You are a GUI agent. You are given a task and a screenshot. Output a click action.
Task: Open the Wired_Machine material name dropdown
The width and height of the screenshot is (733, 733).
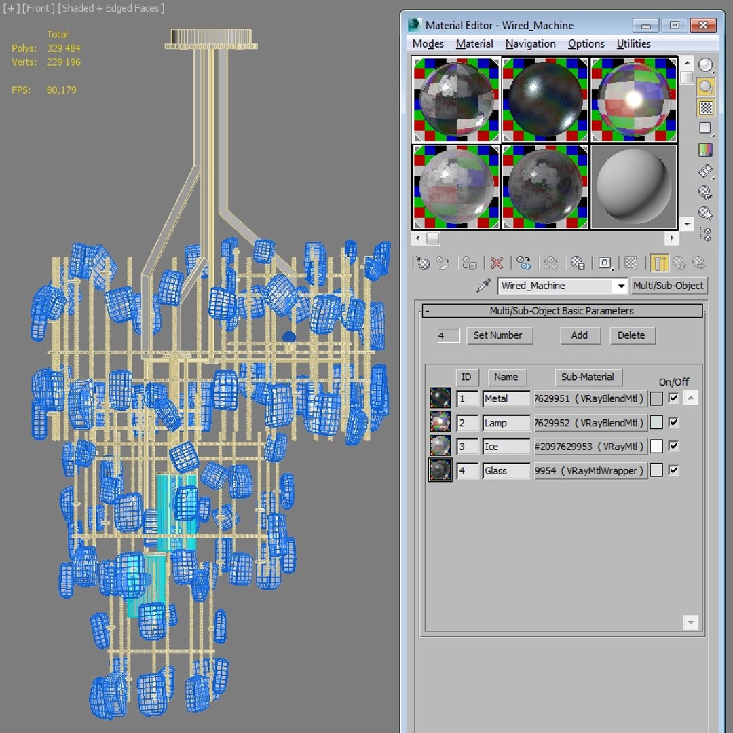(621, 286)
